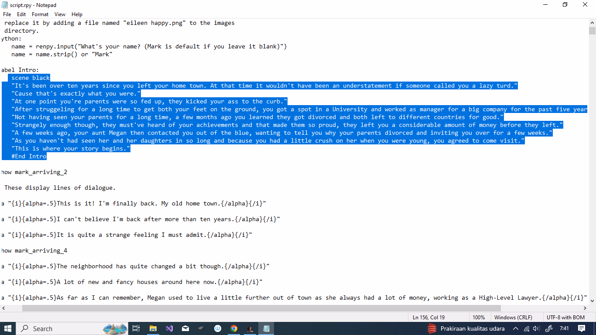Open the Mail app in taskbar

[185, 328]
